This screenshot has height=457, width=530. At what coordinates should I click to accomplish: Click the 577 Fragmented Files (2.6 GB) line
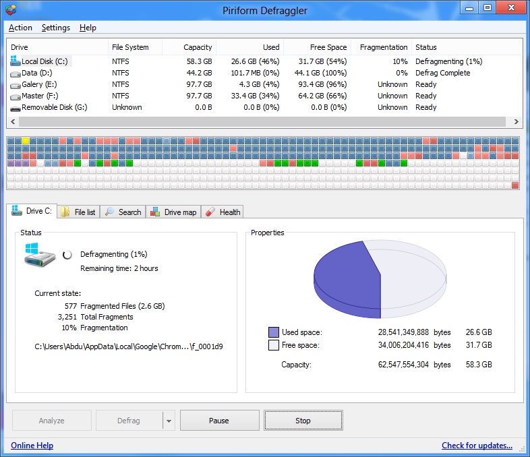(115, 306)
